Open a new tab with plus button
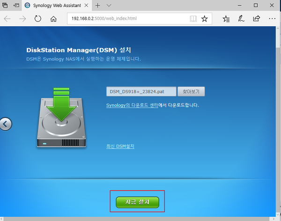The height and width of the screenshot is (221, 281). click(x=98, y=5)
